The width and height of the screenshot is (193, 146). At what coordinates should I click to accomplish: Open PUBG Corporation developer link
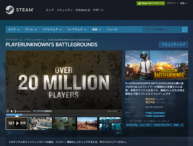tap(155, 113)
